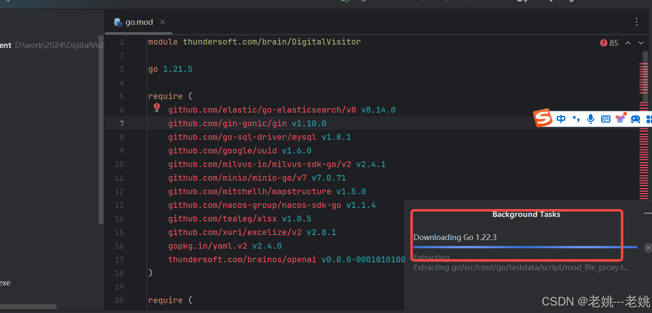This screenshot has height=313, width=652.
Task: Click module name thundersoft.com/brain/DigitalVisitor
Action: pyautogui.click(x=272, y=42)
